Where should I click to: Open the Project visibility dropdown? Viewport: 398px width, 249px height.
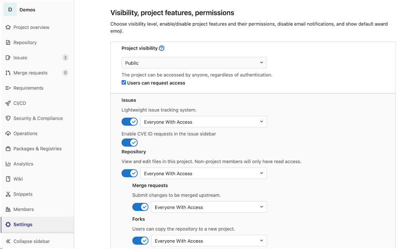(x=194, y=62)
